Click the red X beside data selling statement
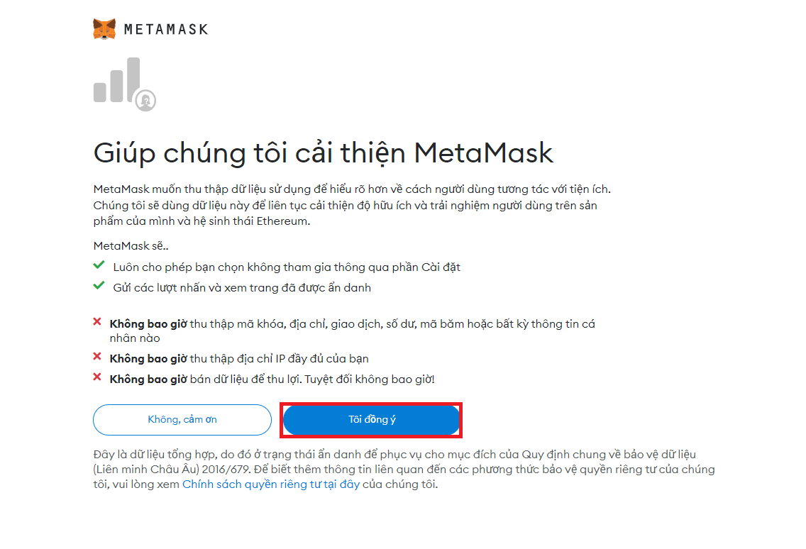The width and height of the screenshot is (806, 549). pyautogui.click(x=98, y=377)
